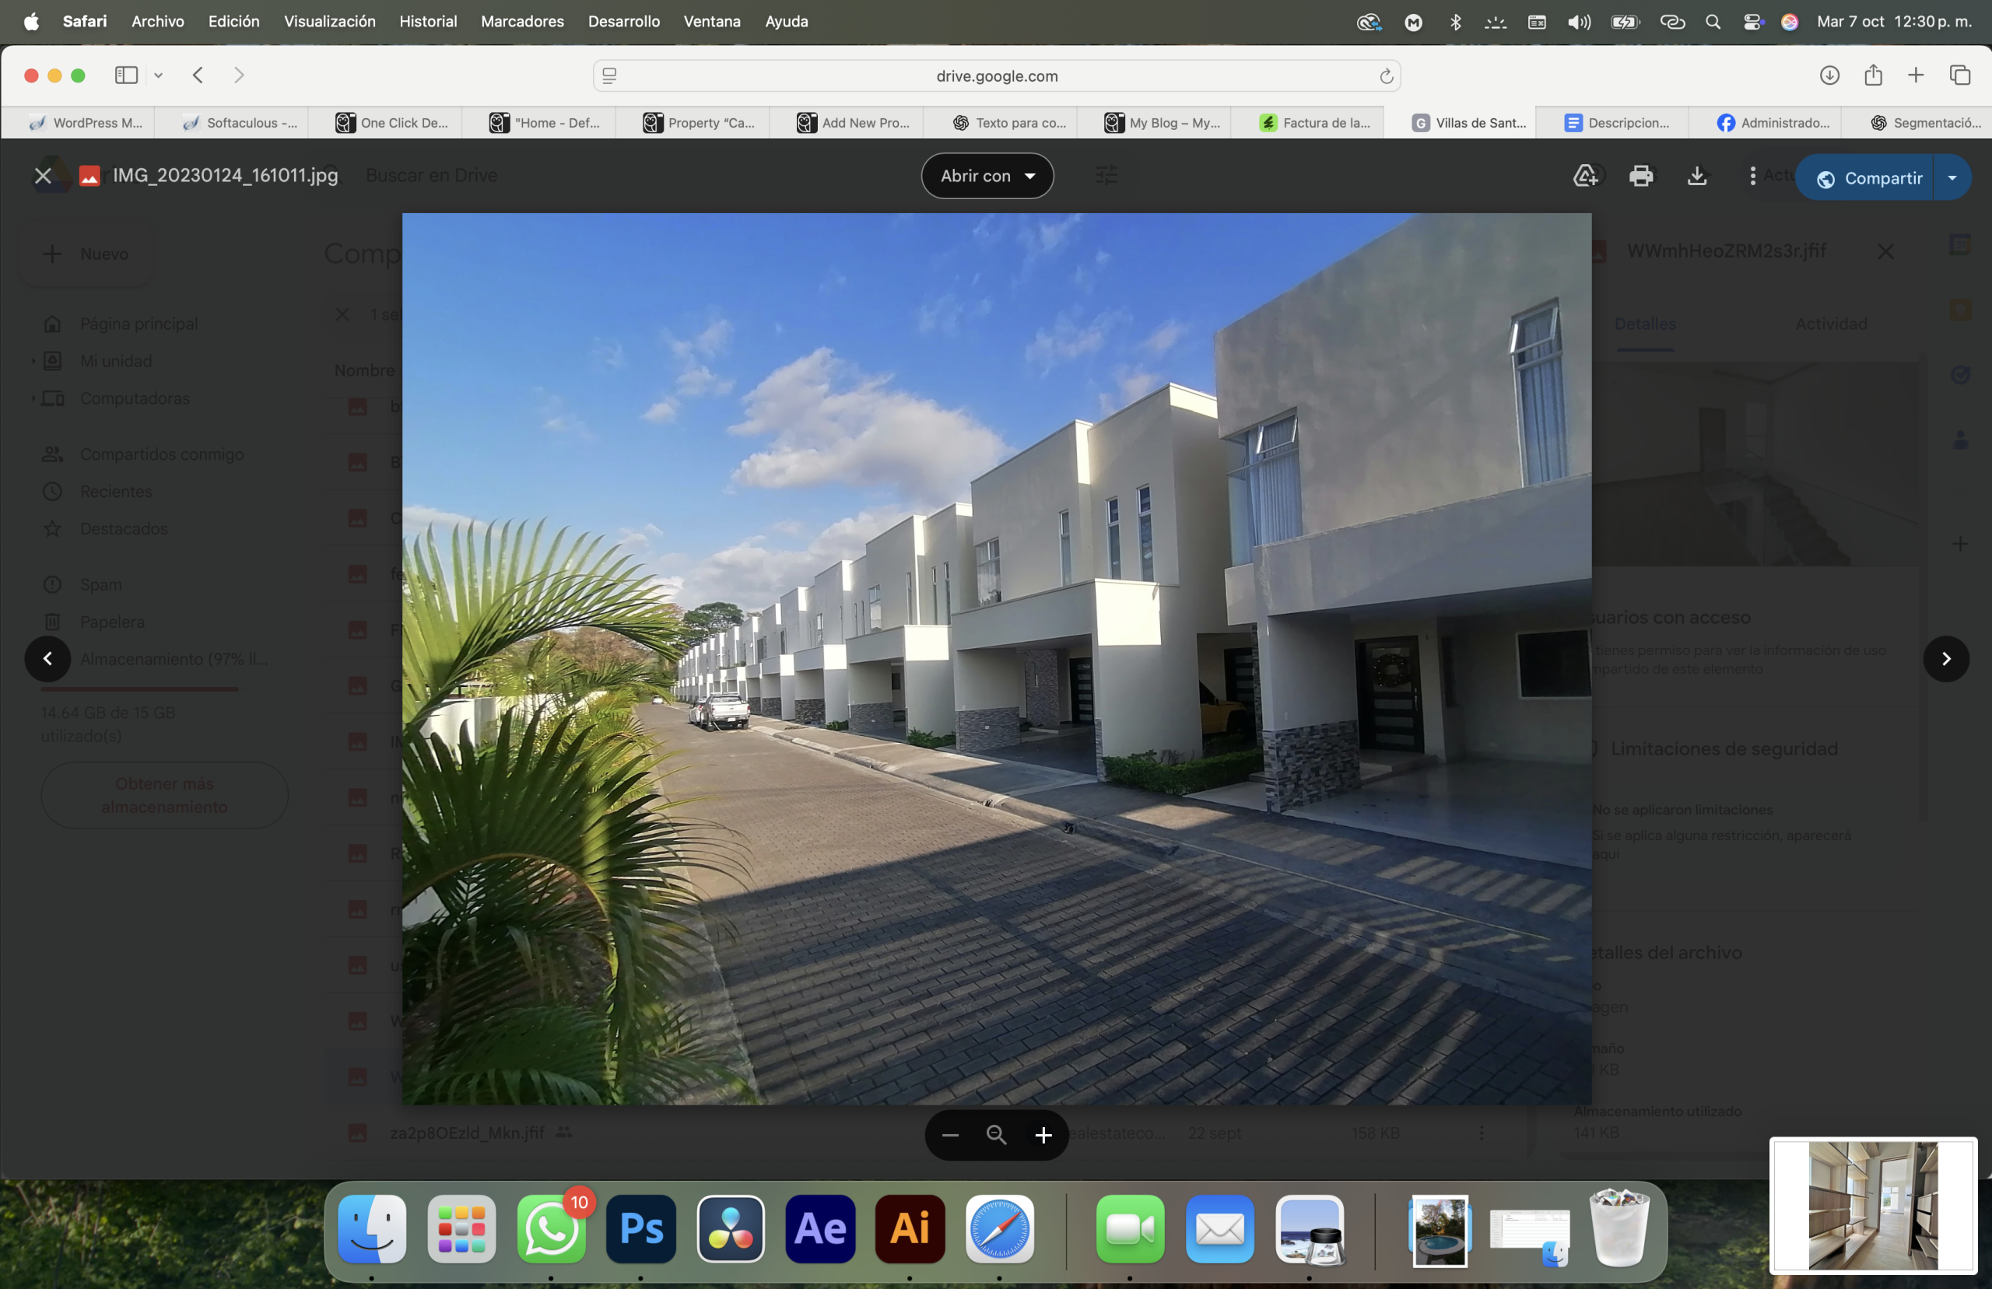Go to previous image with left arrow

[47, 659]
